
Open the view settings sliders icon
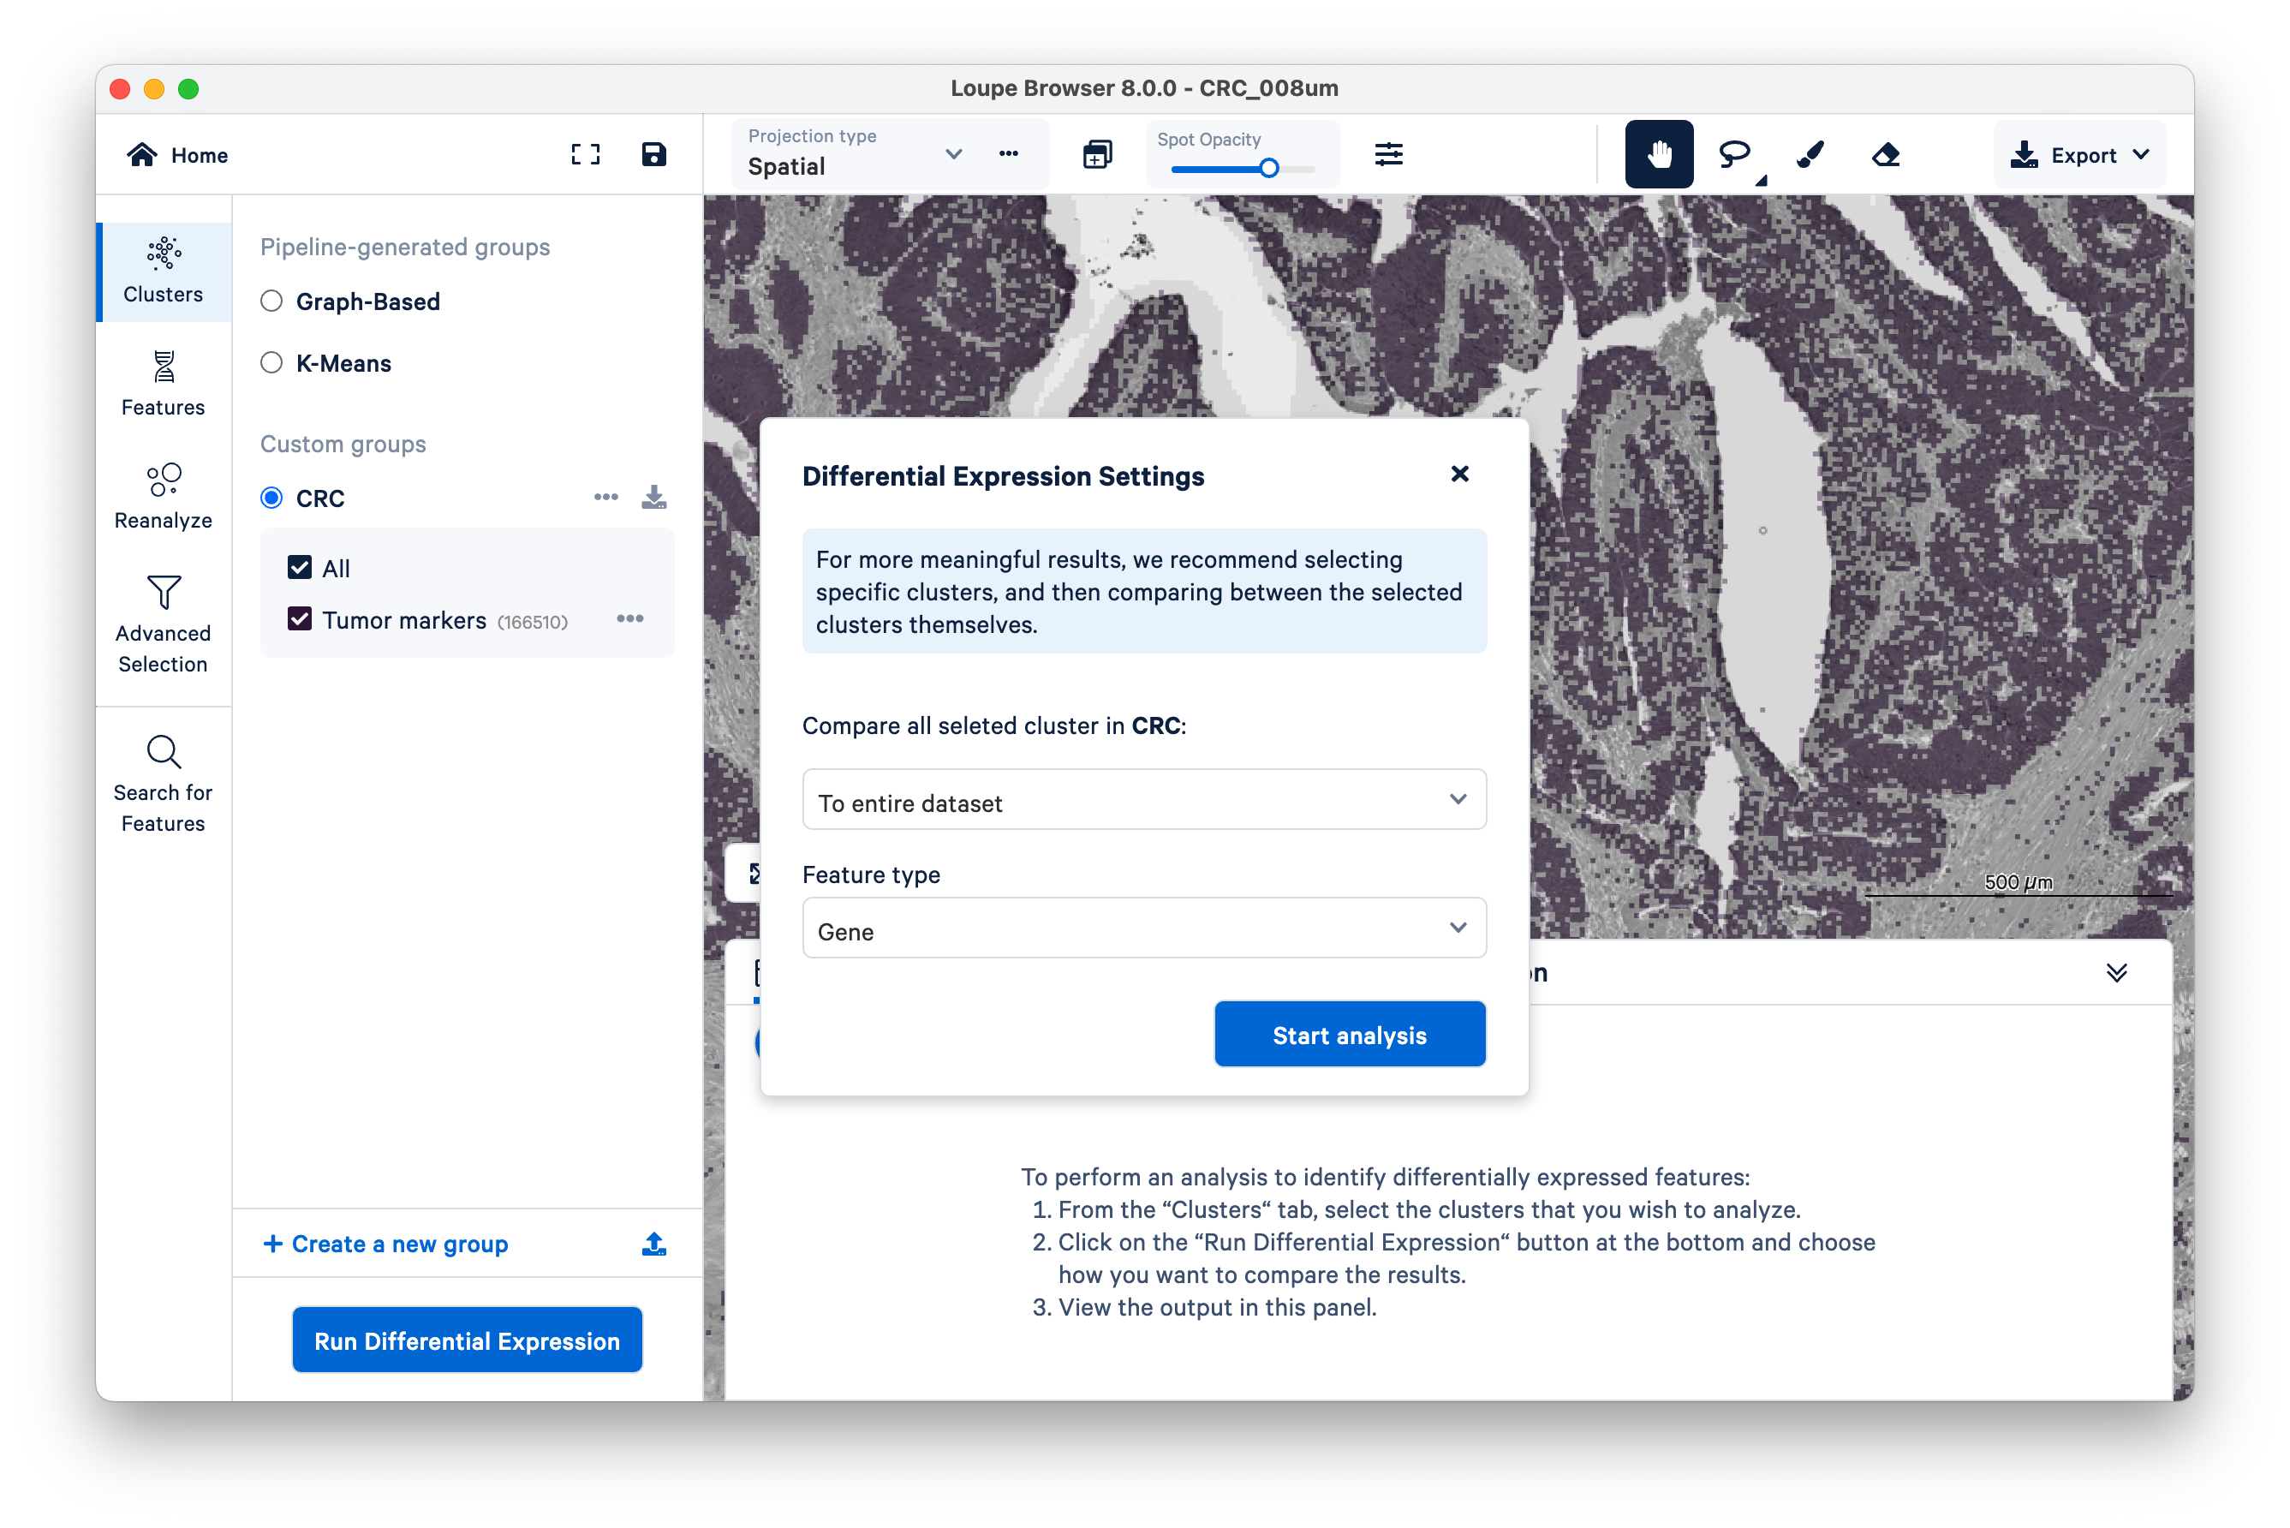(x=1388, y=154)
